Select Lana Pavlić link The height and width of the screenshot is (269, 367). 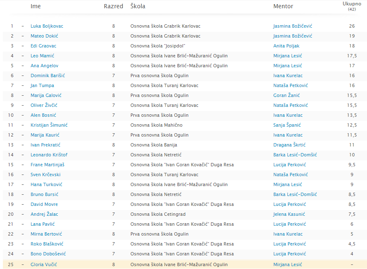point(43,224)
